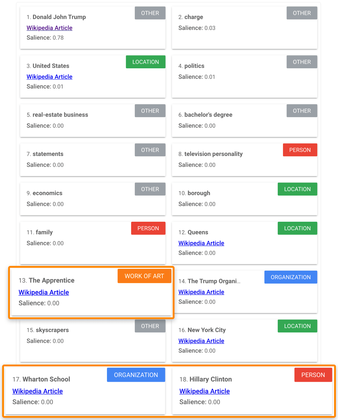Open the Wikipedia Article for The Trump Organization
338x420 pixels.
201,292
